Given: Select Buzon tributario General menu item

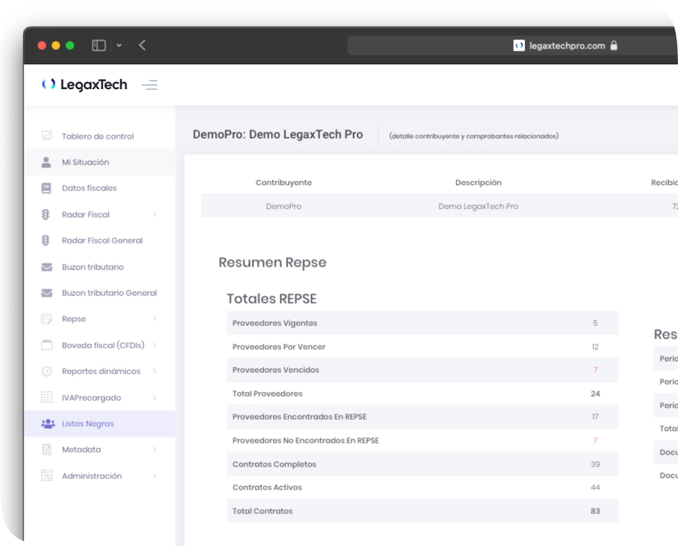Looking at the screenshot, I should point(109,293).
